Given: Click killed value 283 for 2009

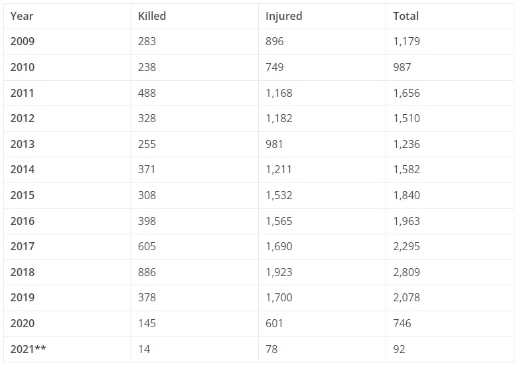Looking at the screenshot, I should tap(147, 42).
